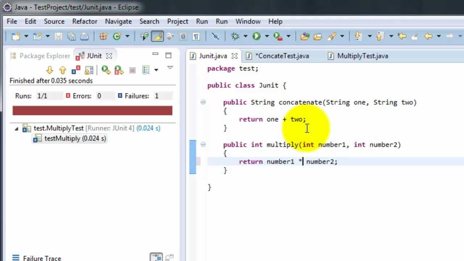
Task: Click Next Failed Test down arrow
Action: (x=50, y=70)
